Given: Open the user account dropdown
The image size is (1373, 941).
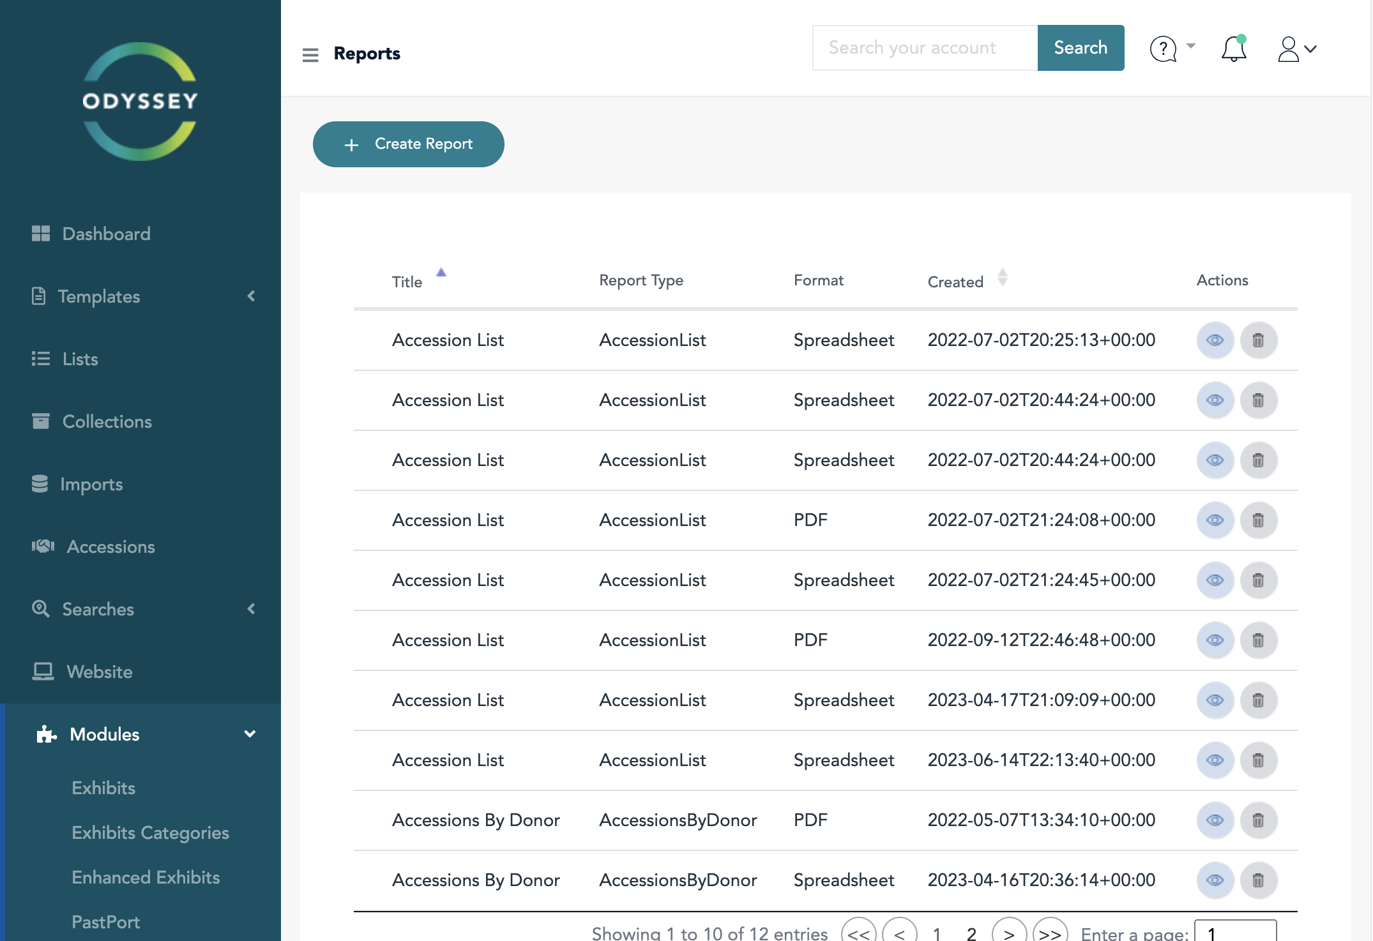Looking at the screenshot, I should pyautogui.click(x=1297, y=49).
